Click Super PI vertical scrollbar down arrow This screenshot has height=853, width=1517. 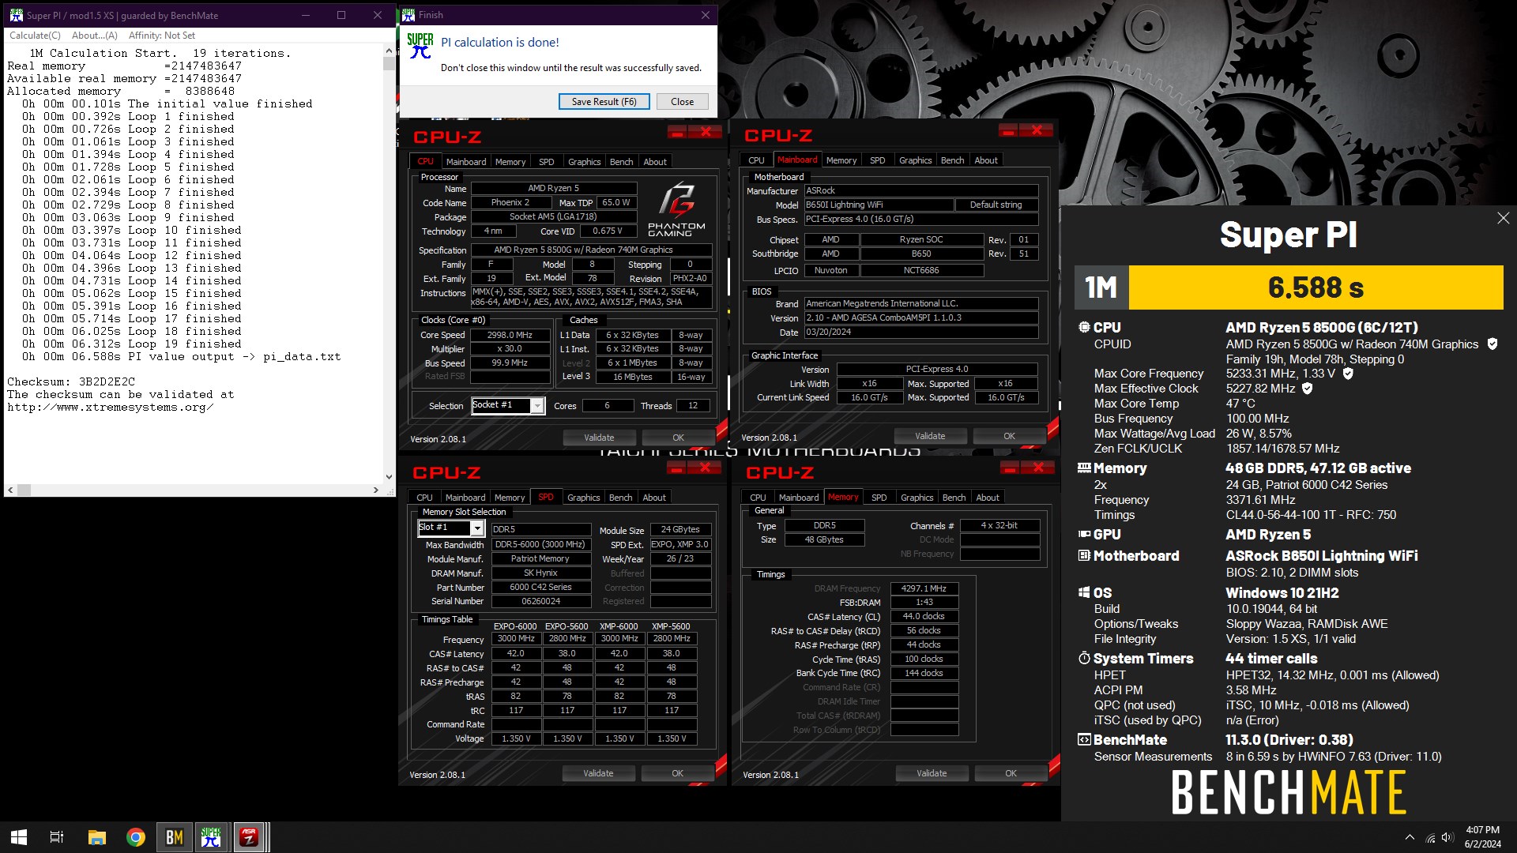[x=389, y=476]
